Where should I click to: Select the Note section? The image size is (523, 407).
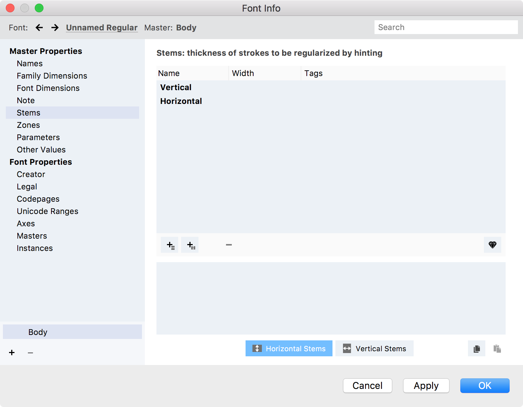coord(72,100)
